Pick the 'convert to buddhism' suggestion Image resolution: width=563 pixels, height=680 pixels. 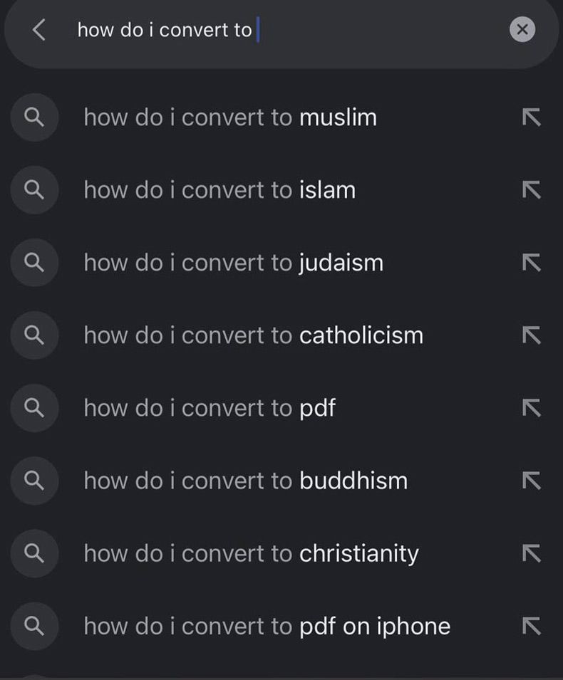[246, 481]
